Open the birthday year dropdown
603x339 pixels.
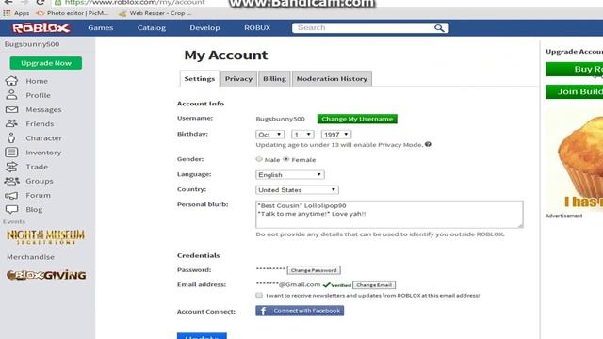(x=336, y=135)
